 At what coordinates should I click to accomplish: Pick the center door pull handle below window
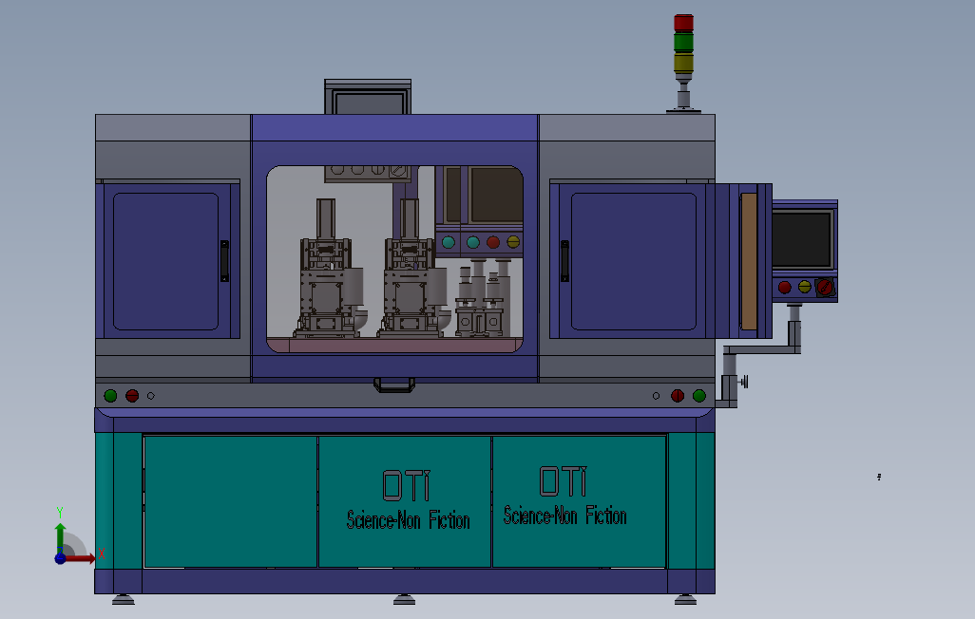click(394, 385)
